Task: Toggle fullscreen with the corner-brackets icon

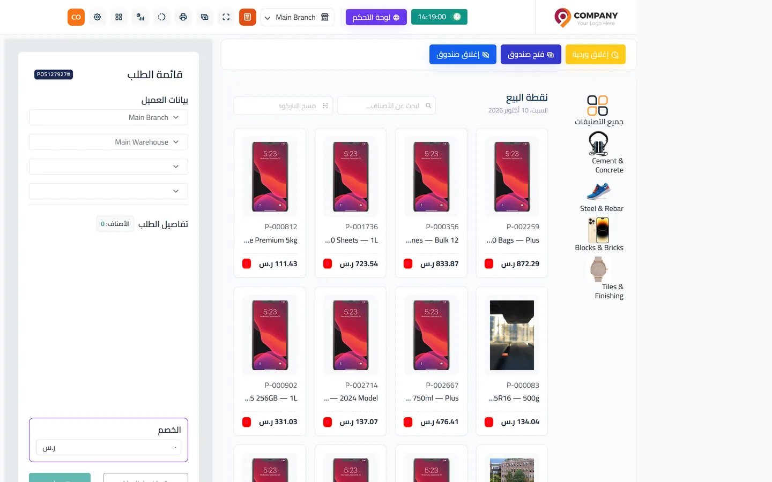Action: pyautogui.click(x=226, y=17)
